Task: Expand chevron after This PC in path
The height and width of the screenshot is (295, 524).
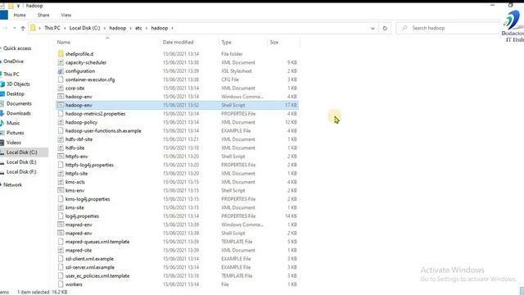Action: pyautogui.click(x=65, y=28)
